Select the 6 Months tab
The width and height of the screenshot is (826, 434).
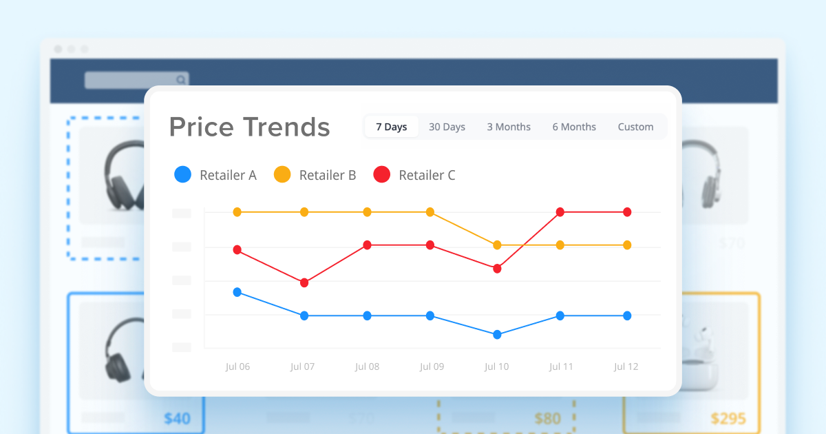click(574, 127)
